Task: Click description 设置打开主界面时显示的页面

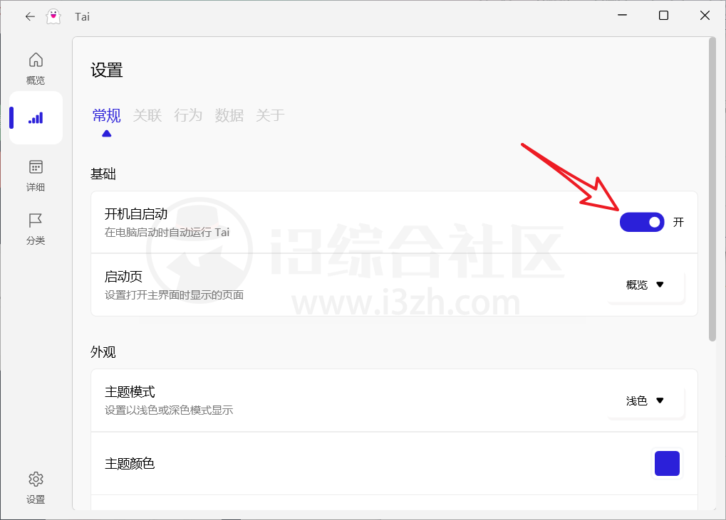Action: click(x=174, y=295)
